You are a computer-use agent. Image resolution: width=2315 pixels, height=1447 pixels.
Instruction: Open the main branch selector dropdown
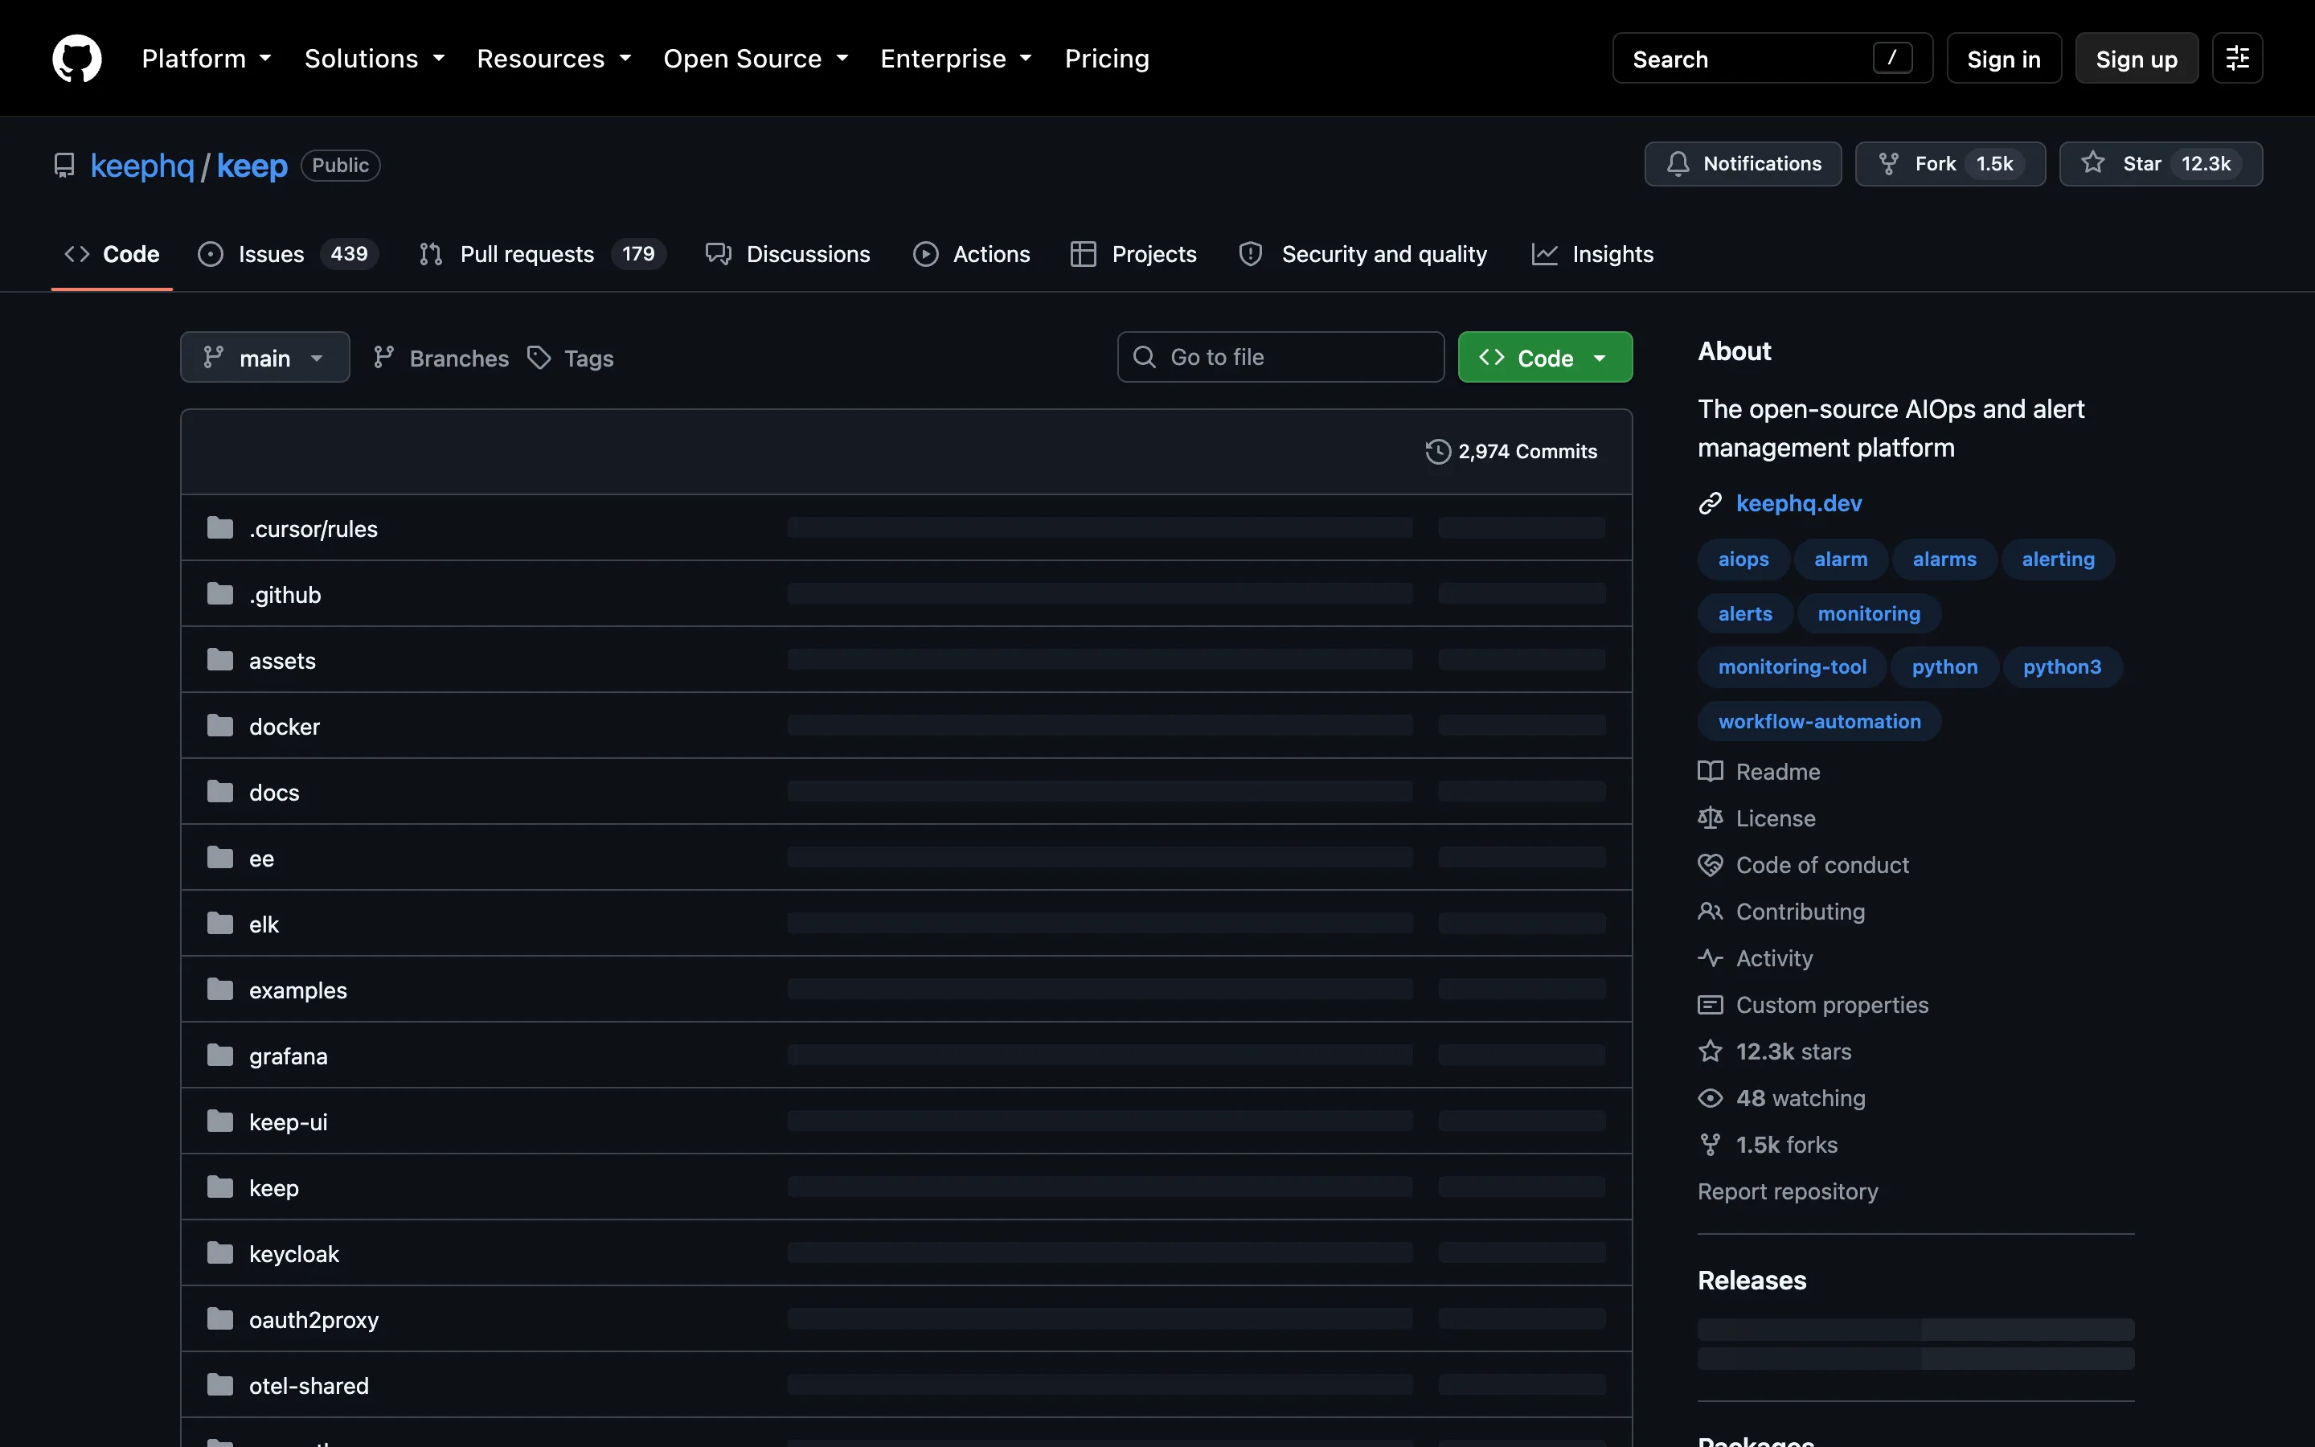pos(265,357)
